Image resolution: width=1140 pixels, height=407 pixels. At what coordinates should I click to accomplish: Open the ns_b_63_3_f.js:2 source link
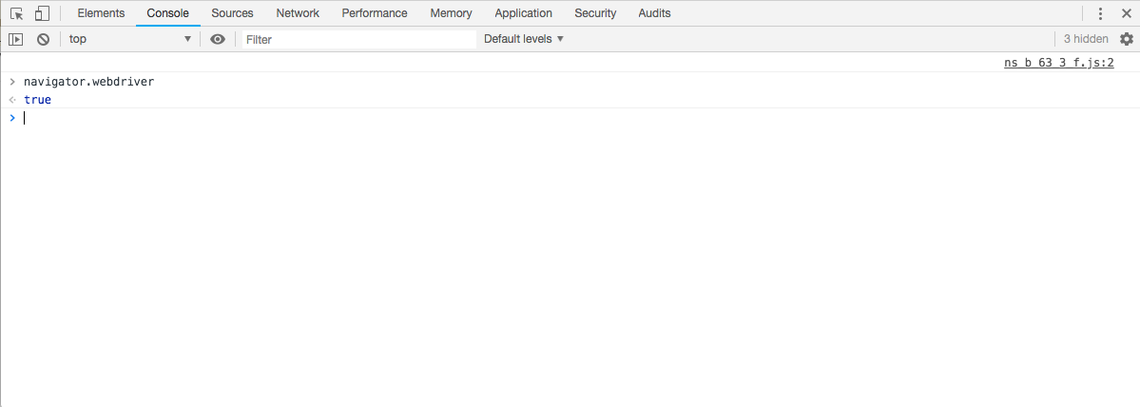[1058, 63]
